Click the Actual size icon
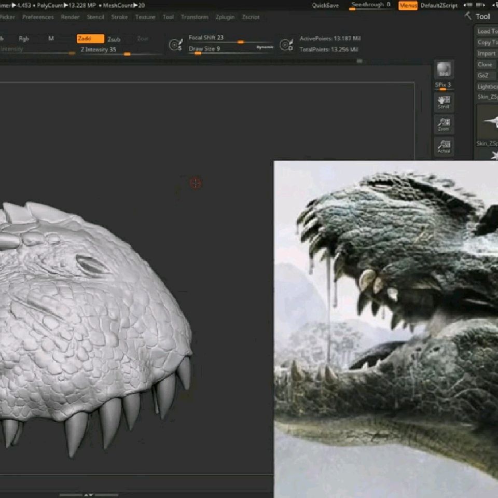The height and width of the screenshot is (498, 498). pos(444,146)
